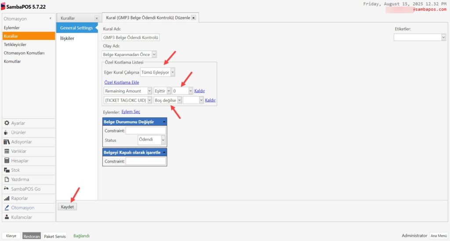Image resolution: width=450 pixels, height=241 pixels.
Task: Open Eylemler in Otomasyon menu
Action: pos(12,28)
